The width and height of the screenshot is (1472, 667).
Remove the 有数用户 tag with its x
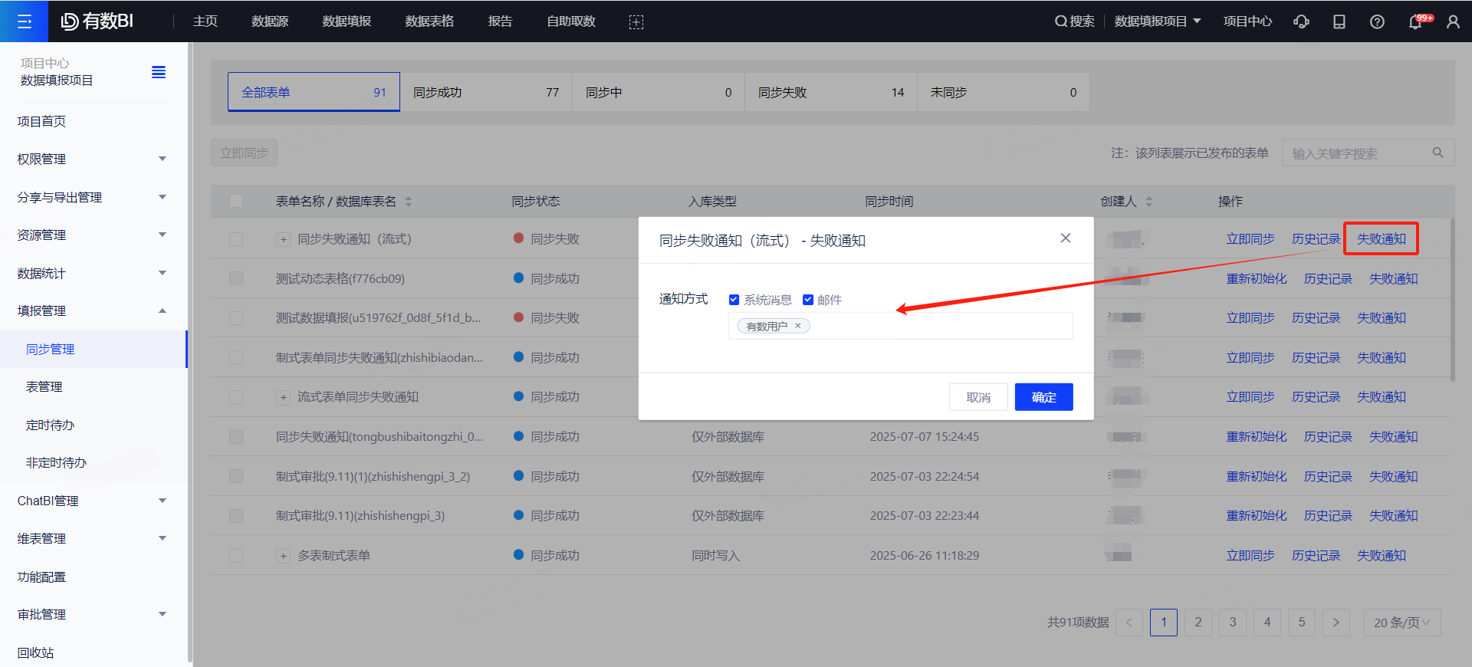(798, 326)
